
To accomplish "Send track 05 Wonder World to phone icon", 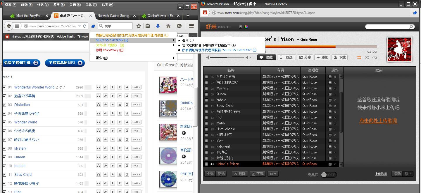I will pos(127,122).
